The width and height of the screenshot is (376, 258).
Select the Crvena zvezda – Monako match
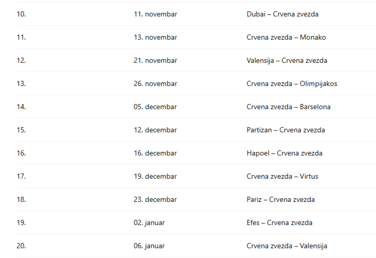point(286,37)
